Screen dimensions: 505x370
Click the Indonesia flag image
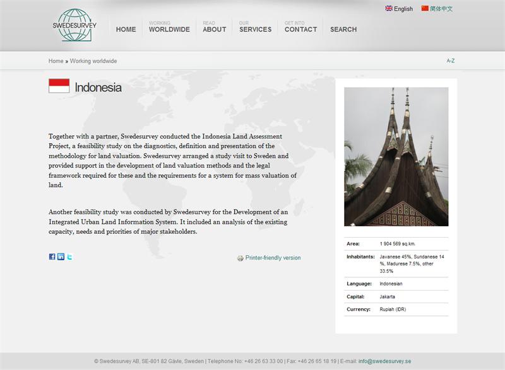point(59,86)
